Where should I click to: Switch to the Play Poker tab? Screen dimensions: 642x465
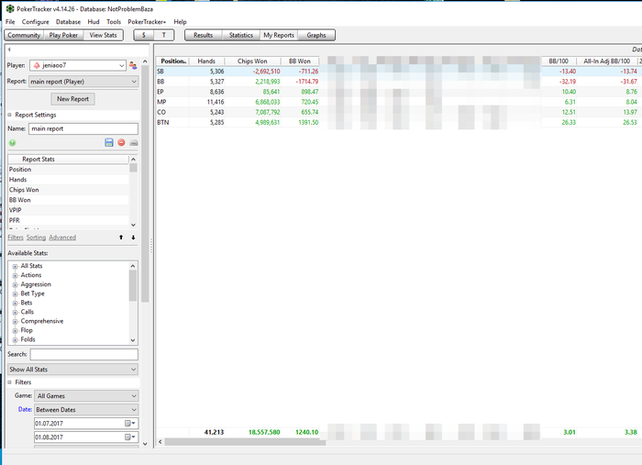(x=63, y=35)
